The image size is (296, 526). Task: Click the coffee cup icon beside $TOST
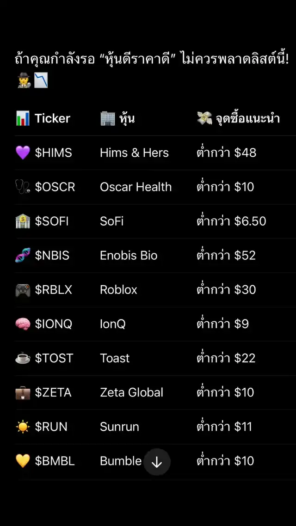pos(23,358)
